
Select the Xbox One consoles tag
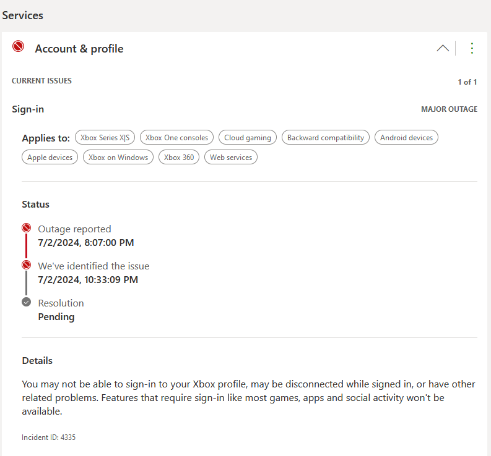click(176, 138)
